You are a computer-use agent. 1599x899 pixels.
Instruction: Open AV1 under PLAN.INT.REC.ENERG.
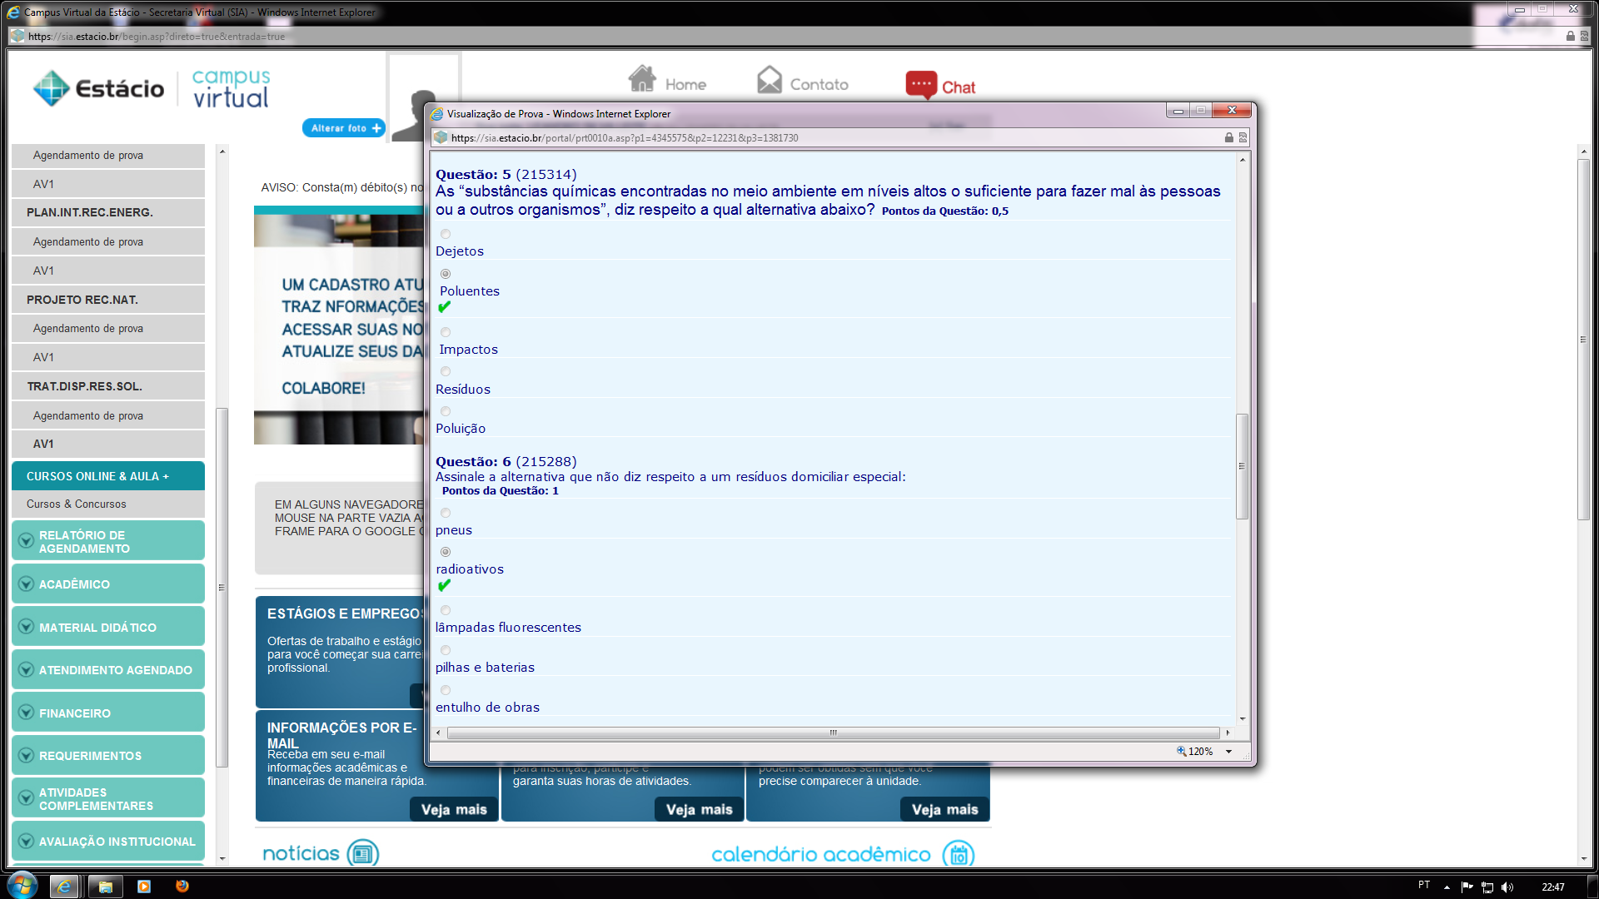coord(108,271)
